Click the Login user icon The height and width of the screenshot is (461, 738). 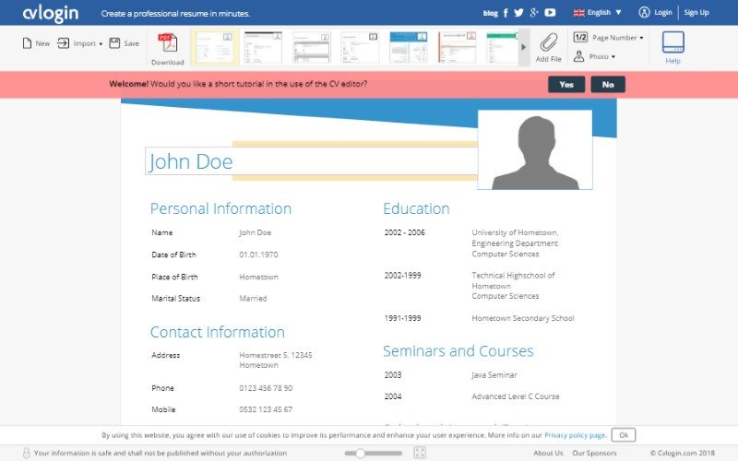coord(644,13)
